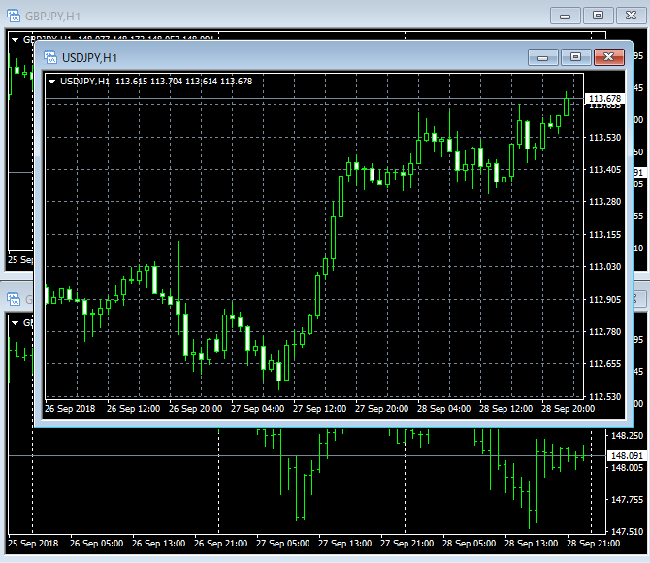650x563 pixels.
Task: Click the chart icon of the lower background window
Action: [13, 300]
